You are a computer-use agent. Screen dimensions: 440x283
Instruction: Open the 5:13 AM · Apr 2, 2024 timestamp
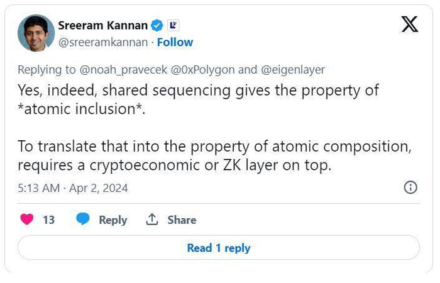click(72, 188)
